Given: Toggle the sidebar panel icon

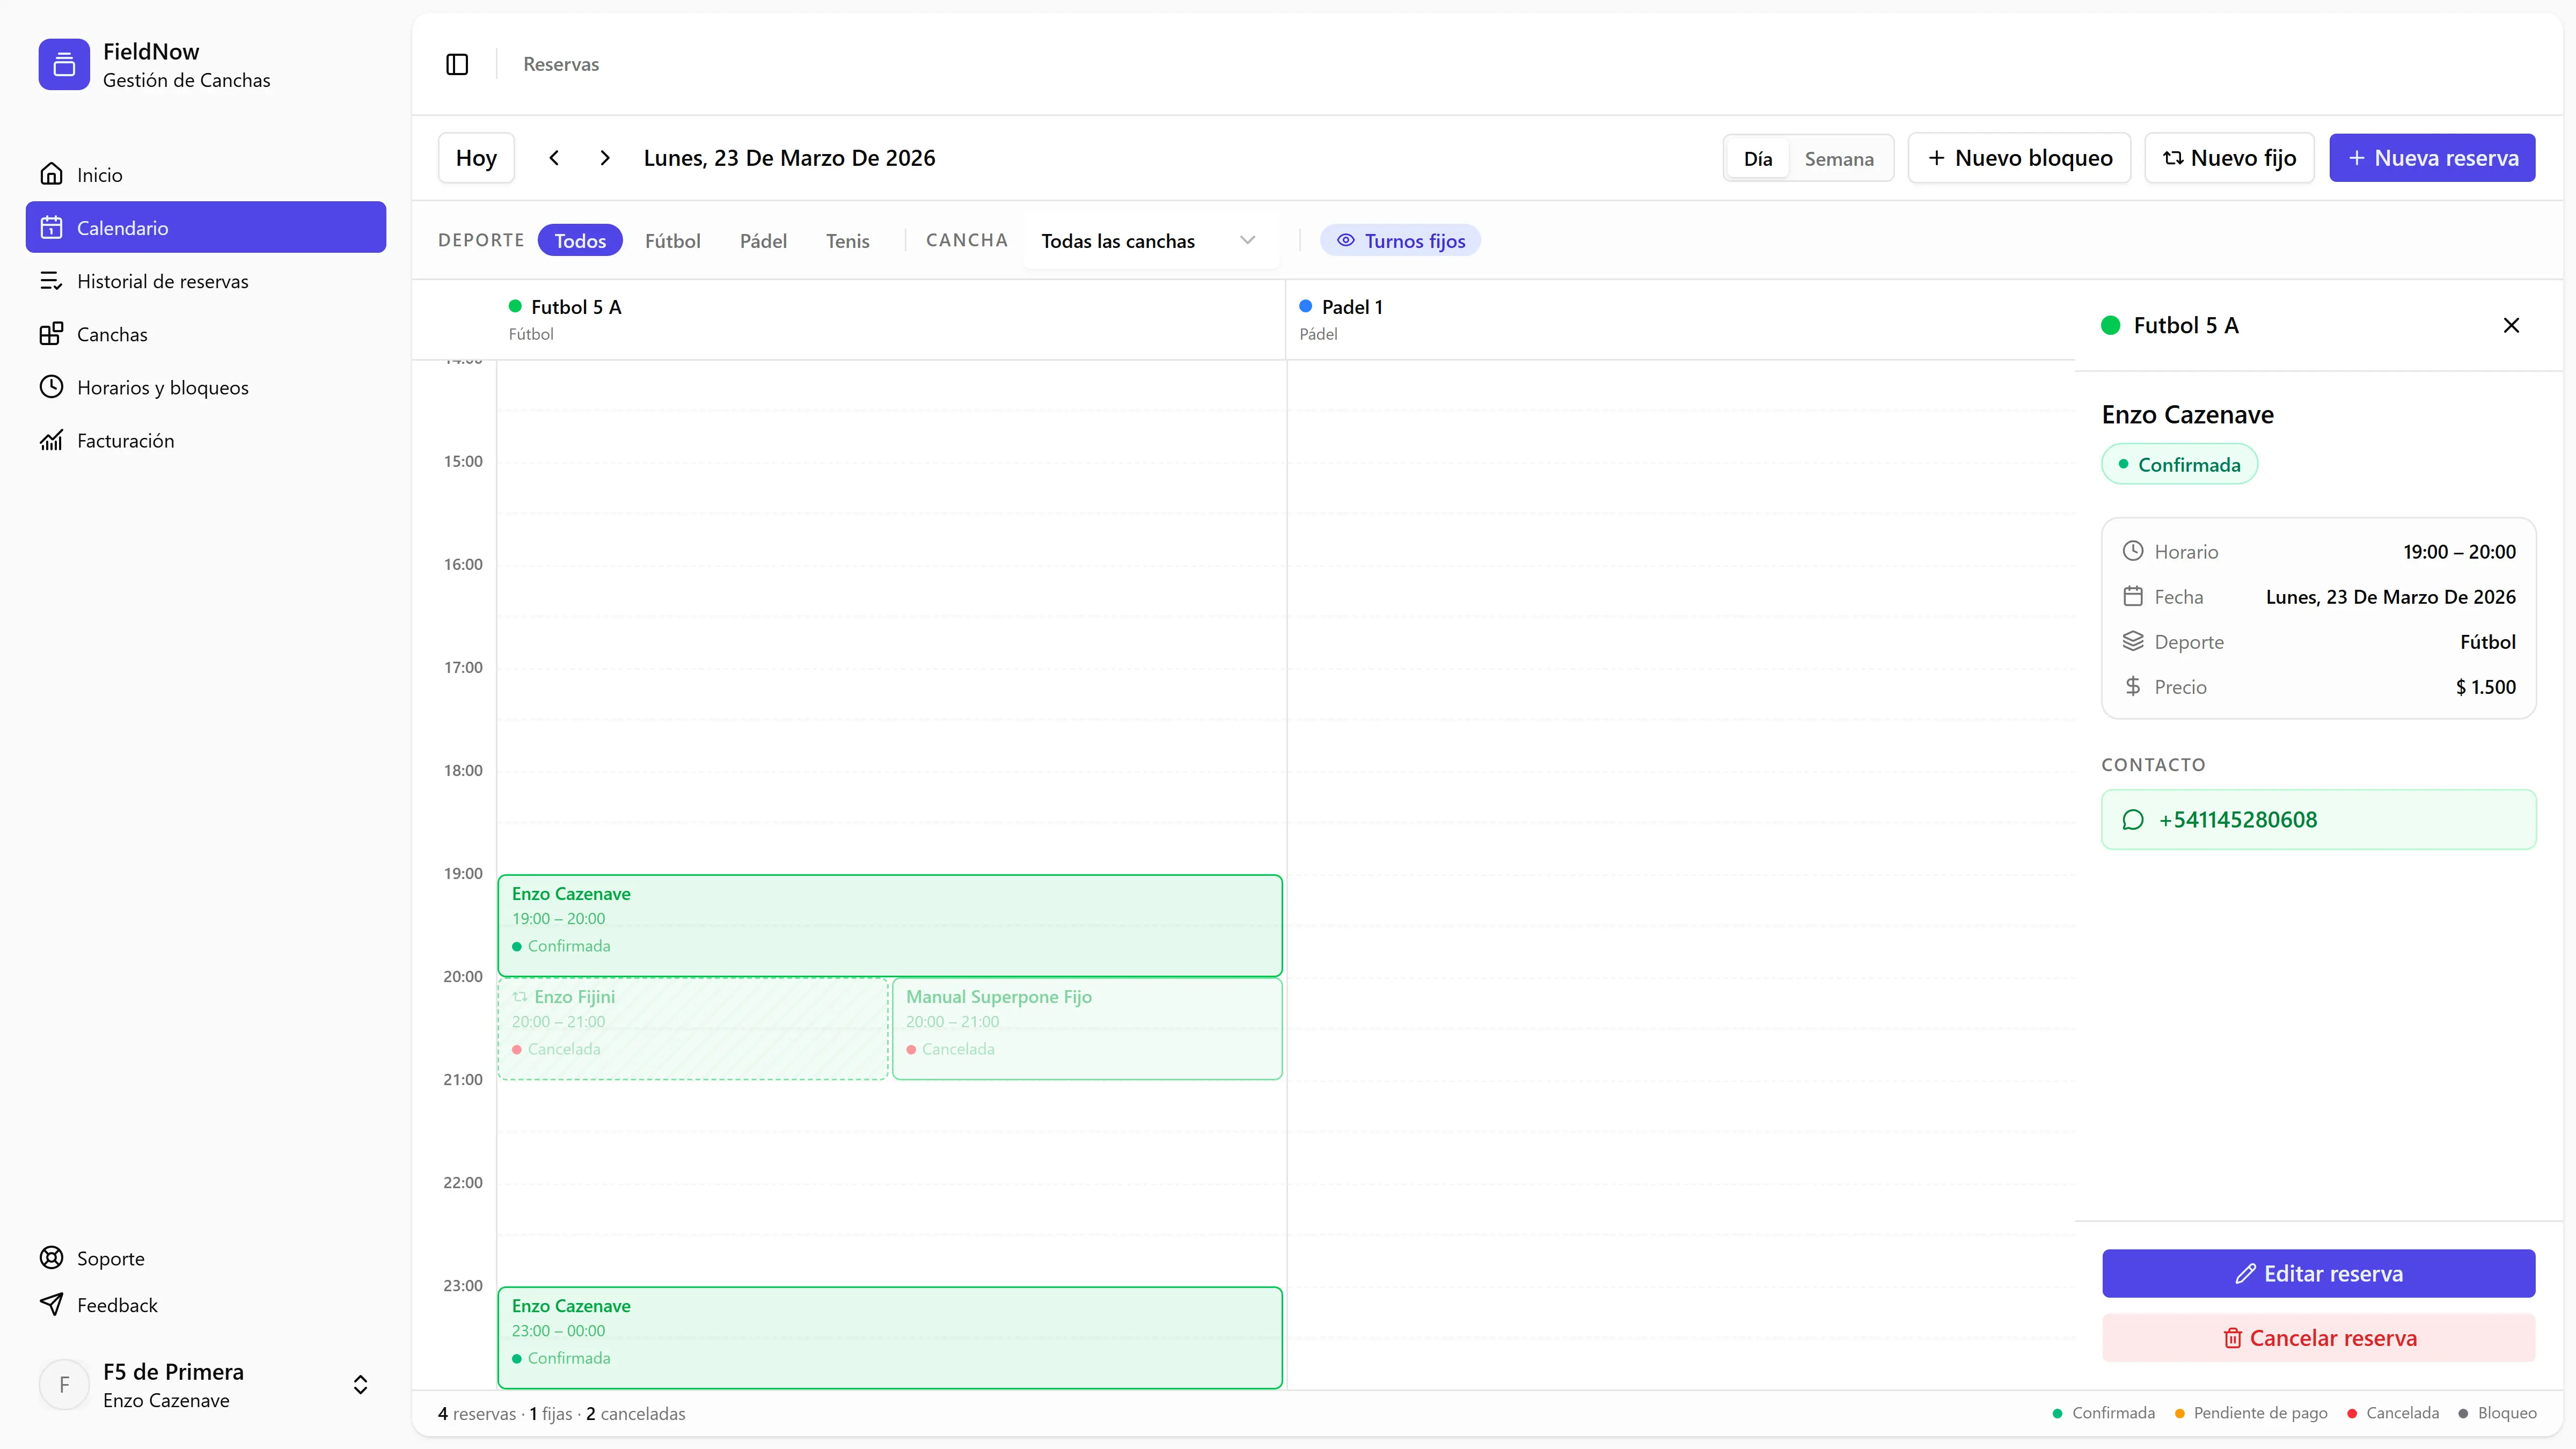Looking at the screenshot, I should click(x=457, y=64).
